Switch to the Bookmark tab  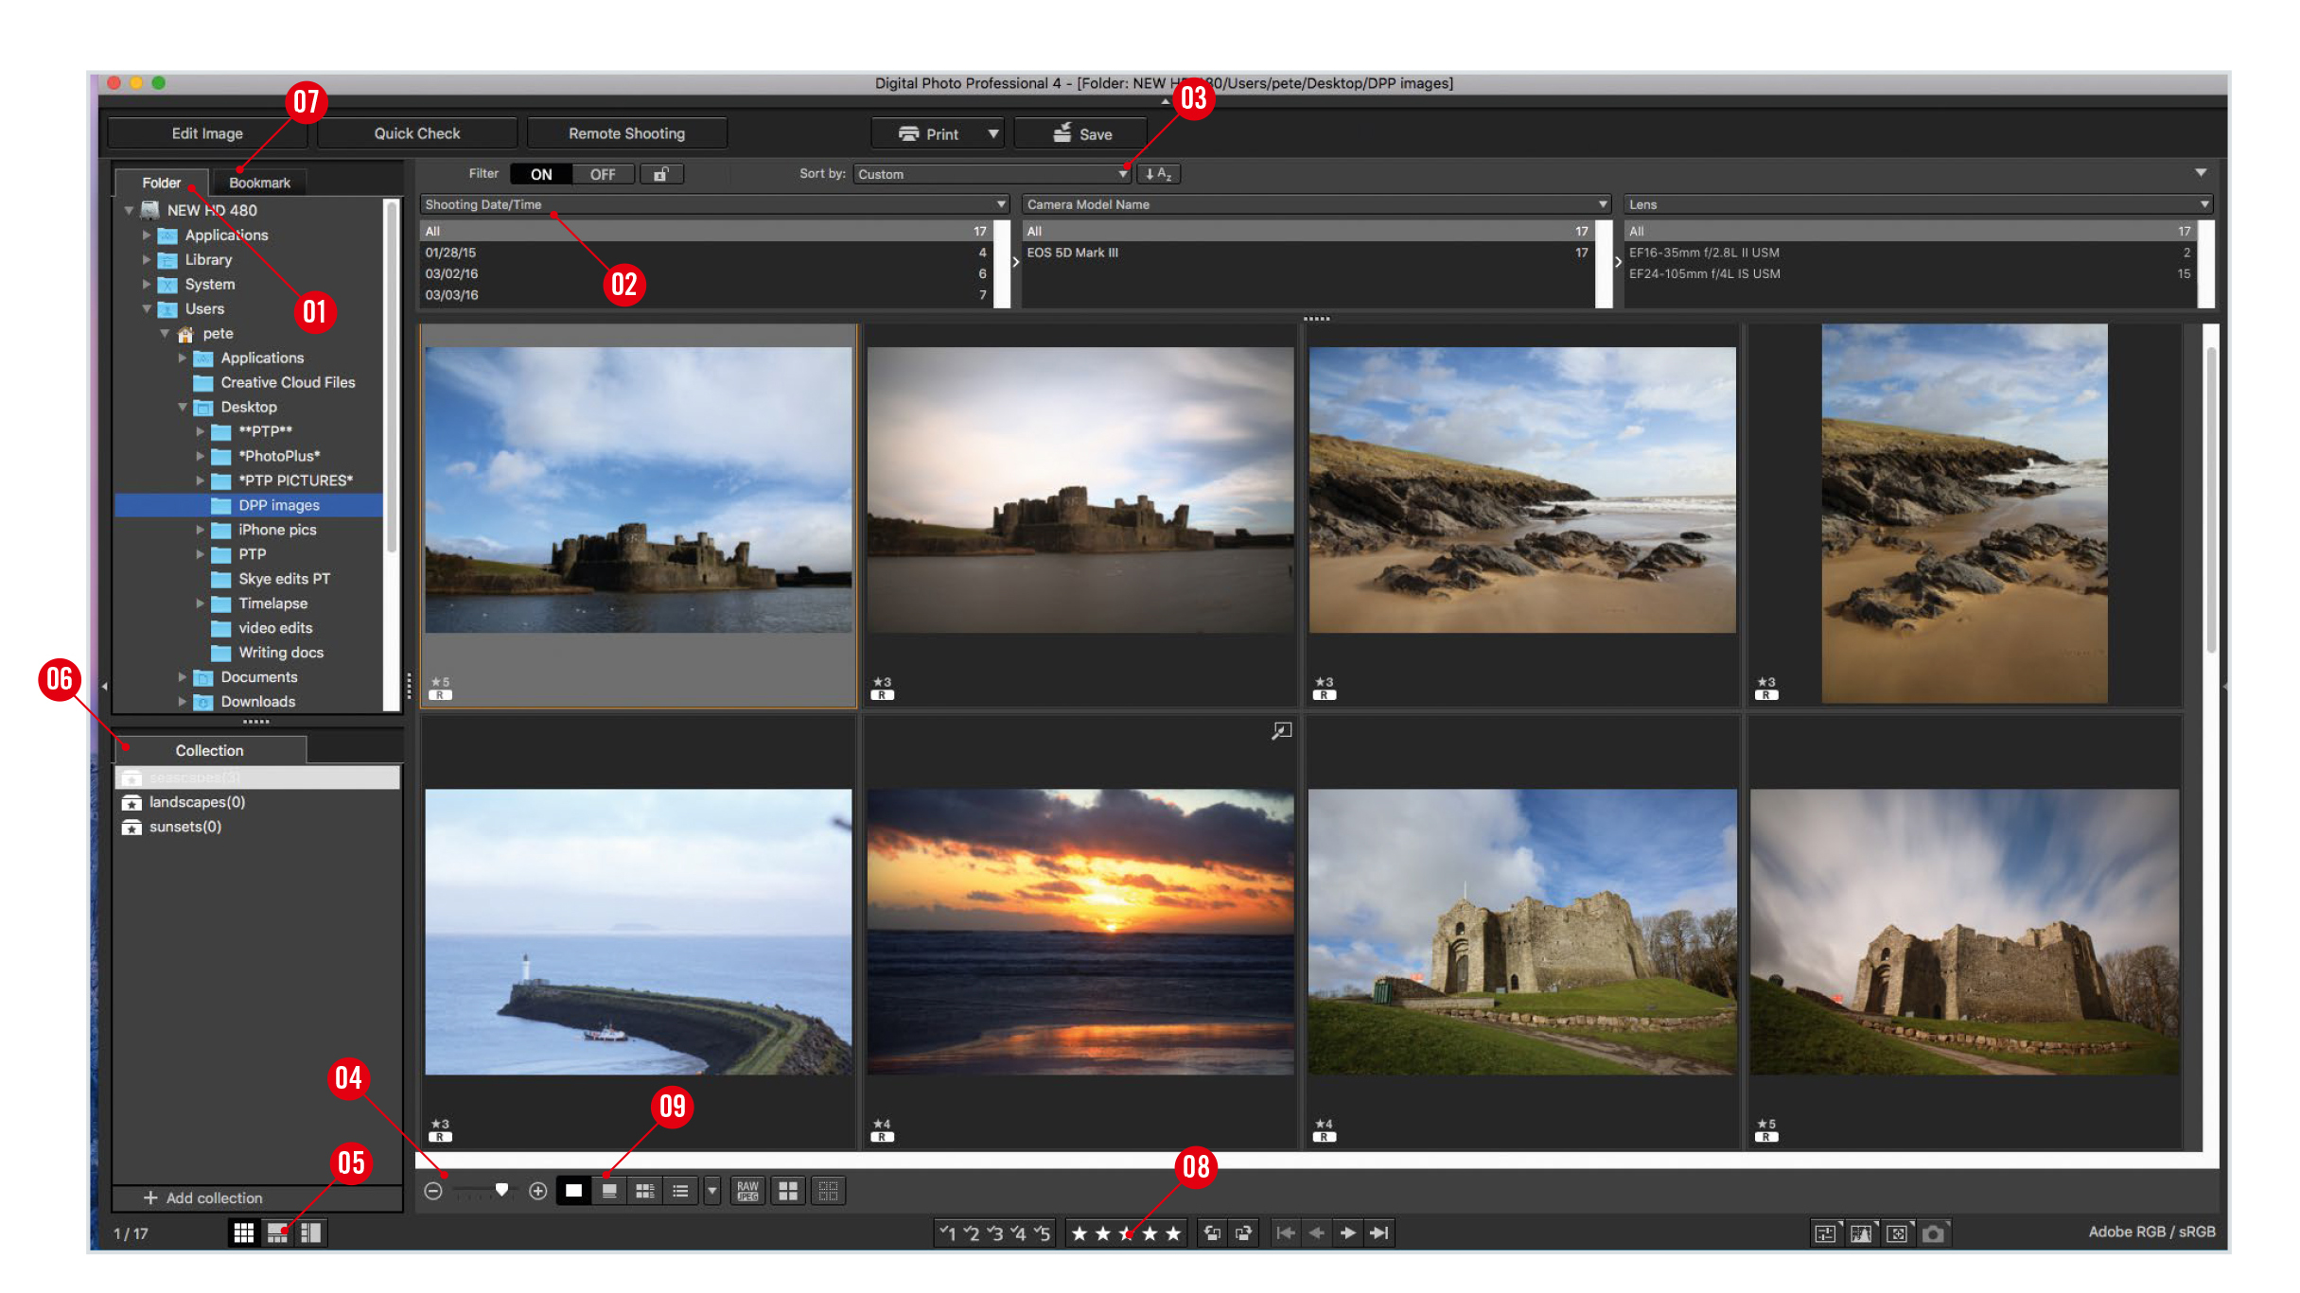point(257,180)
